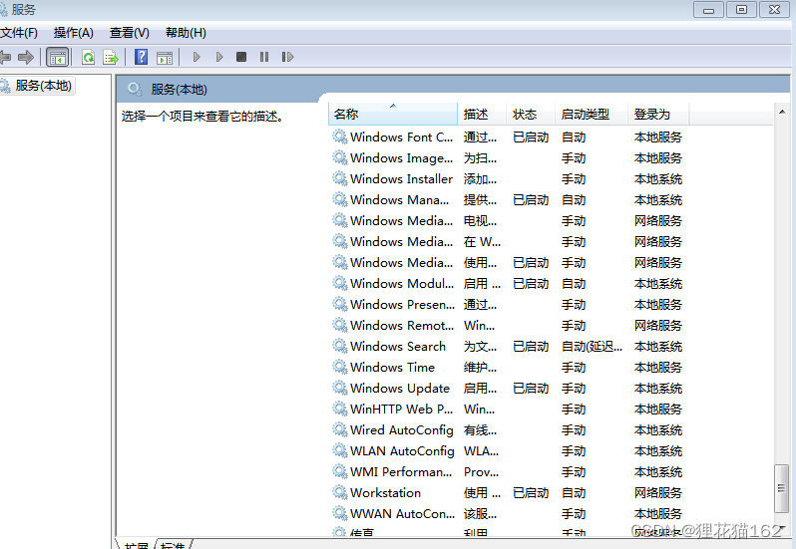Select the Windows Presen... service row

pyautogui.click(x=508, y=304)
